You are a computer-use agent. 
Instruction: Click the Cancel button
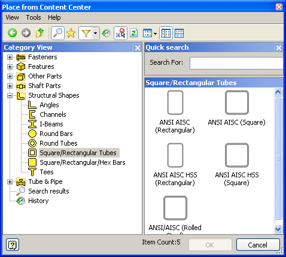point(258,245)
